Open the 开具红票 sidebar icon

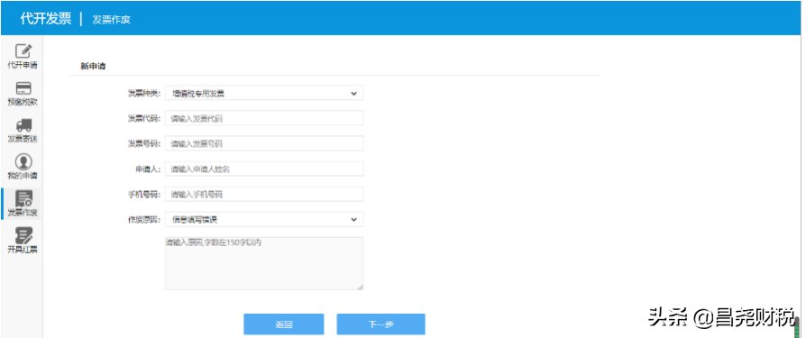(23, 236)
